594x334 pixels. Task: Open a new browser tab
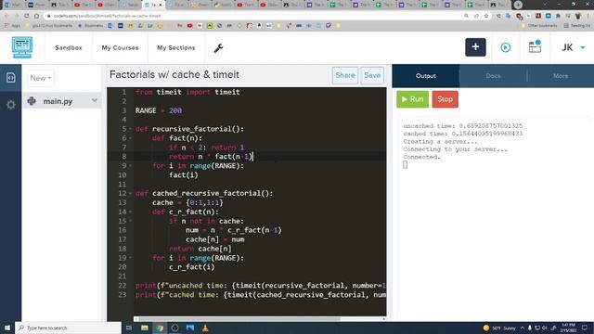pos(518,5)
